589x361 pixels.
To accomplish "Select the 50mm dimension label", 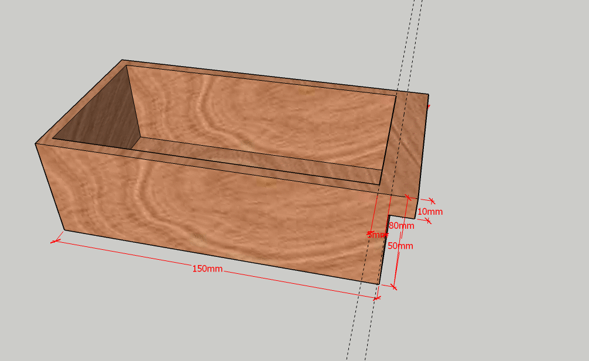I will point(400,246).
